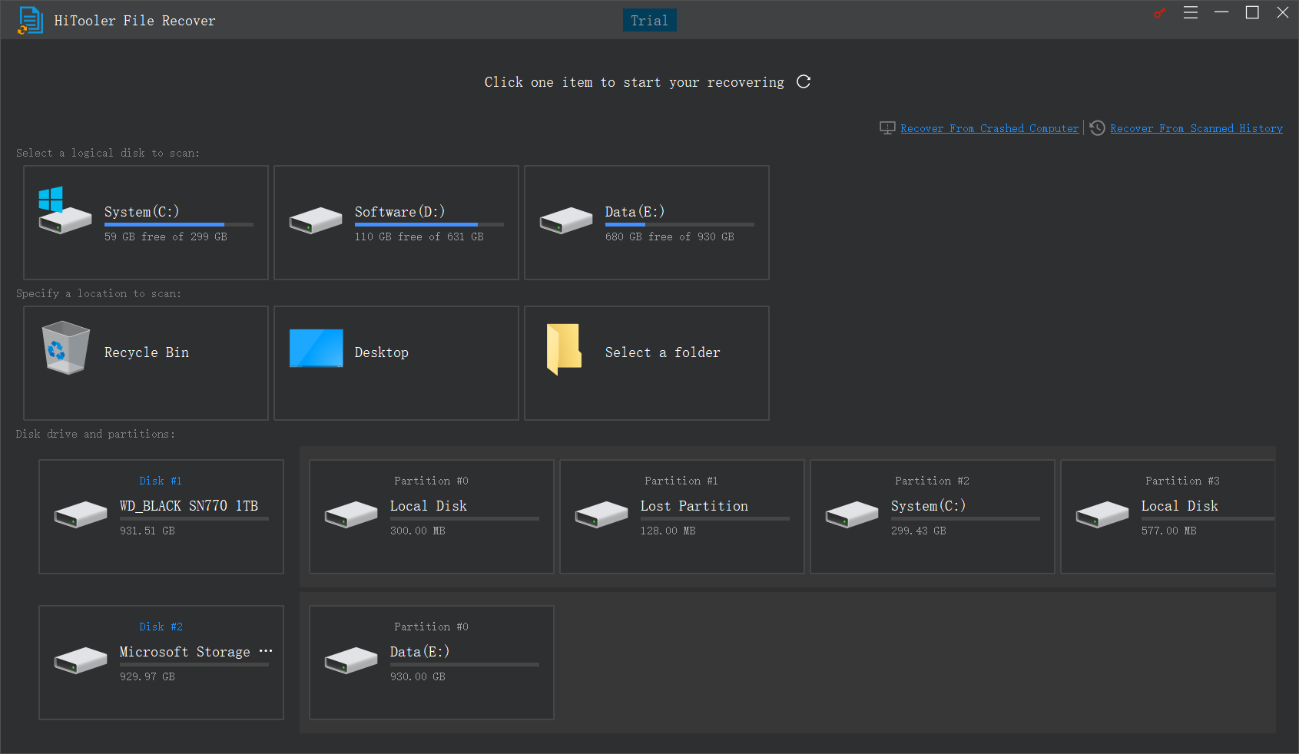Click the Desktop location icon
1299x754 pixels.
pos(316,347)
